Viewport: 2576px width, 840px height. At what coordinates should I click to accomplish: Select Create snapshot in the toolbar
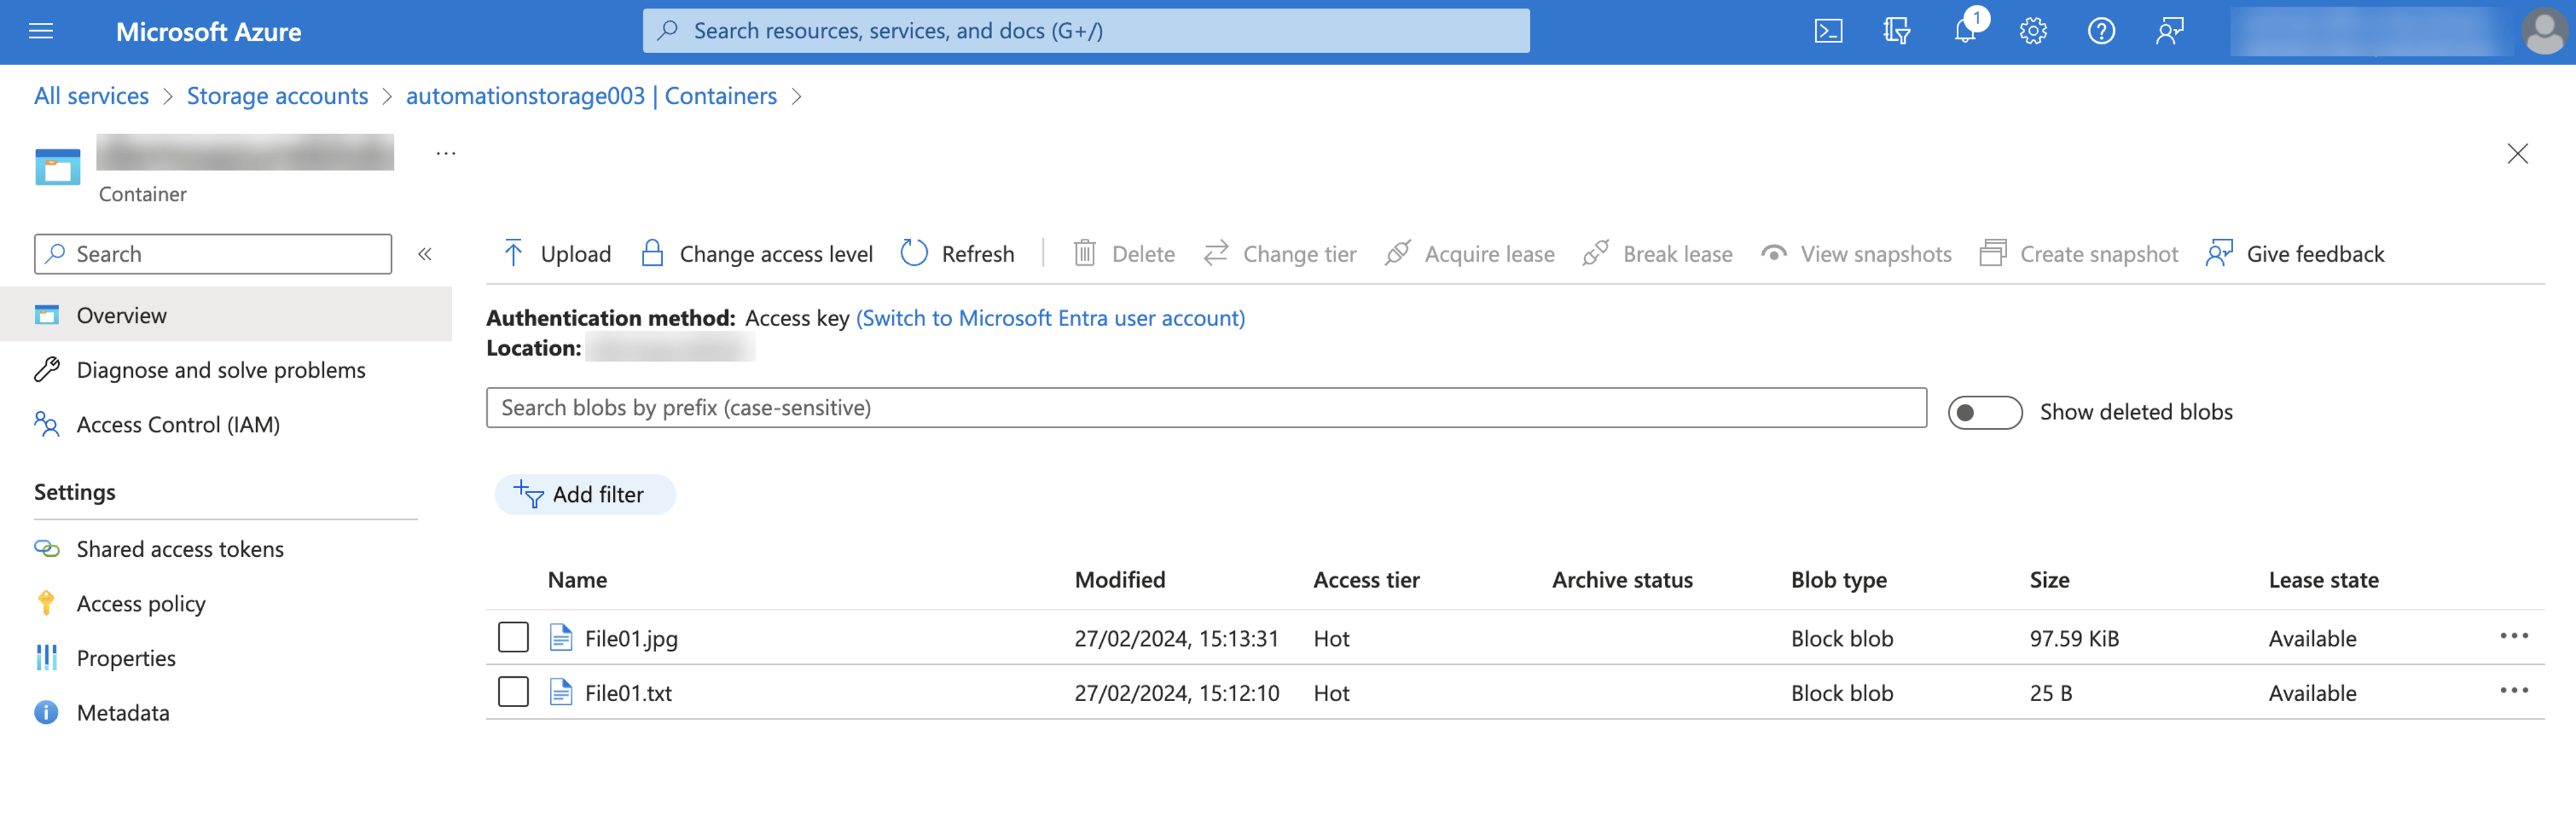(x=2079, y=254)
